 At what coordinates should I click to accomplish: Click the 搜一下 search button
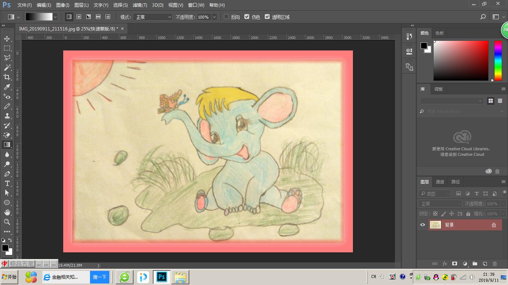pyautogui.click(x=100, y=277)
